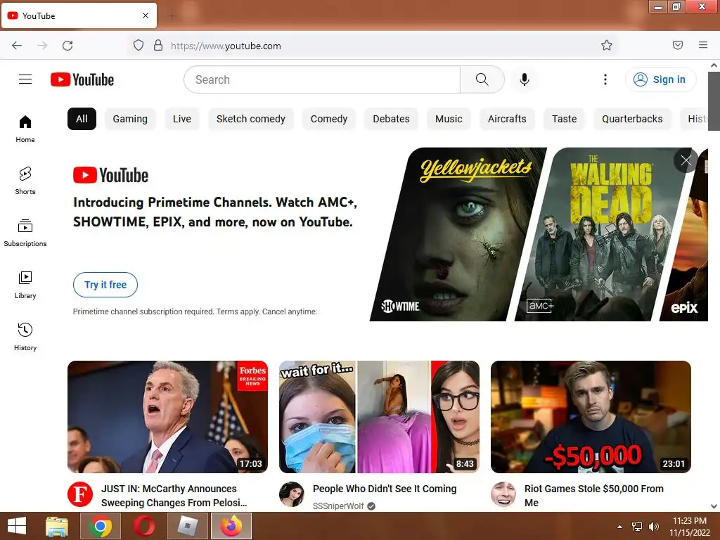Click the YouTube logo in the header

tap(82, 79)
